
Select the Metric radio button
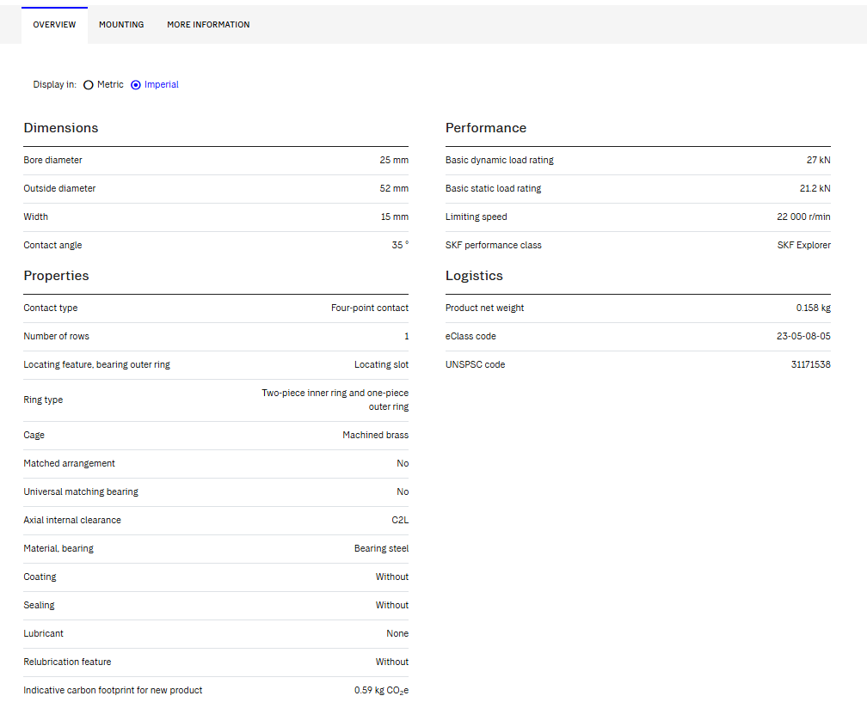click(89, 85)
